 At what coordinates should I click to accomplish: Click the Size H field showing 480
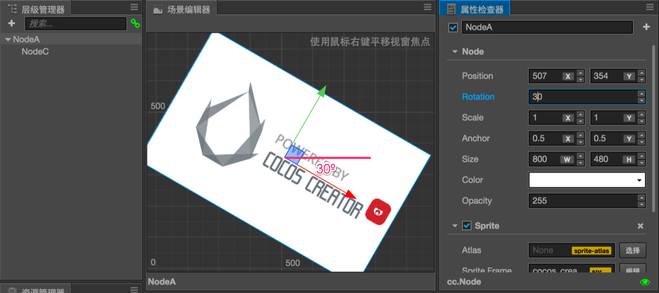(613, 159)
